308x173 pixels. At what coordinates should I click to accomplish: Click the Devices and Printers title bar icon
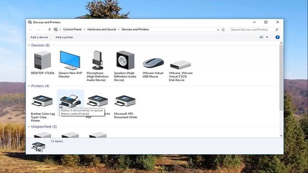click(x=30, y=22)
